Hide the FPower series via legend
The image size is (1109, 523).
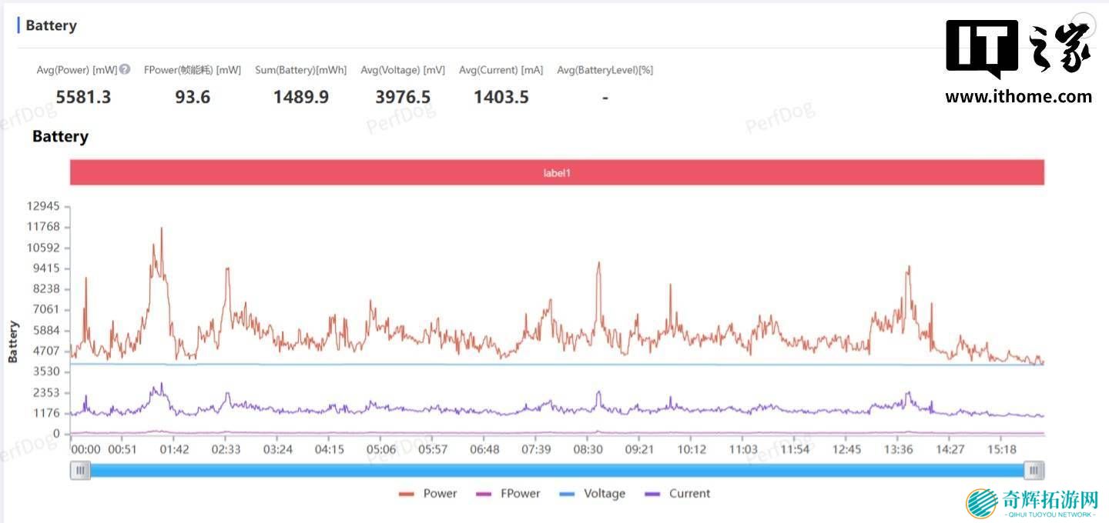click(508, 494)
